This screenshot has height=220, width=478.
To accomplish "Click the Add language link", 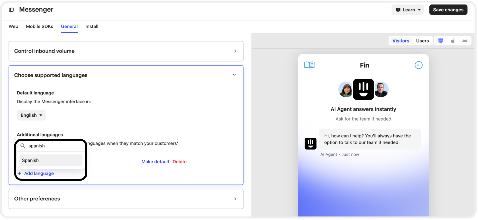I will point(36,174).
